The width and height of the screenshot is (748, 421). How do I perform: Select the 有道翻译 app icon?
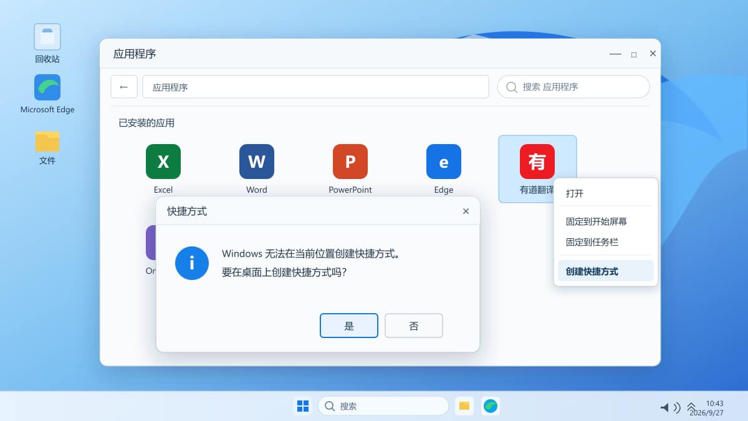(x=537, y=162)
